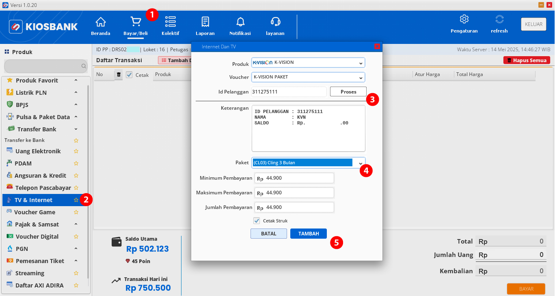Click the refresh icon

click(499, 20)
